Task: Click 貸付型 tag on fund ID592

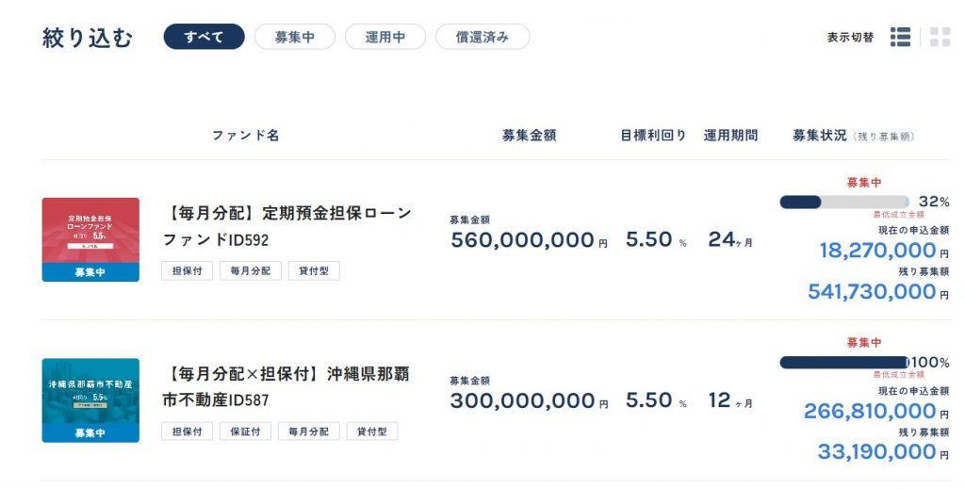Action: pyautogui.click(x=314, y=270)
